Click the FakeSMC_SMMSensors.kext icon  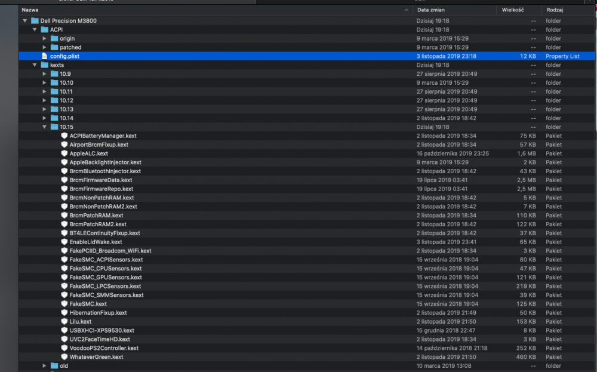coord(64,295)
